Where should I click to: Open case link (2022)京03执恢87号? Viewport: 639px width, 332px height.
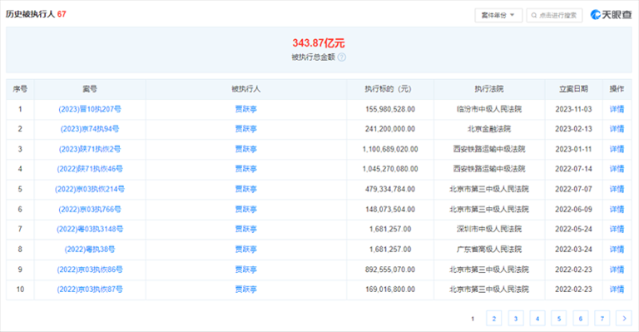90,290
